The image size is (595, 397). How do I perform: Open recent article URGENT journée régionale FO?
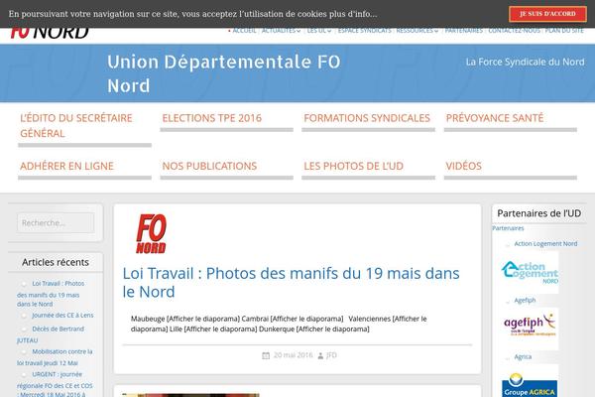(x=55, y=384)
